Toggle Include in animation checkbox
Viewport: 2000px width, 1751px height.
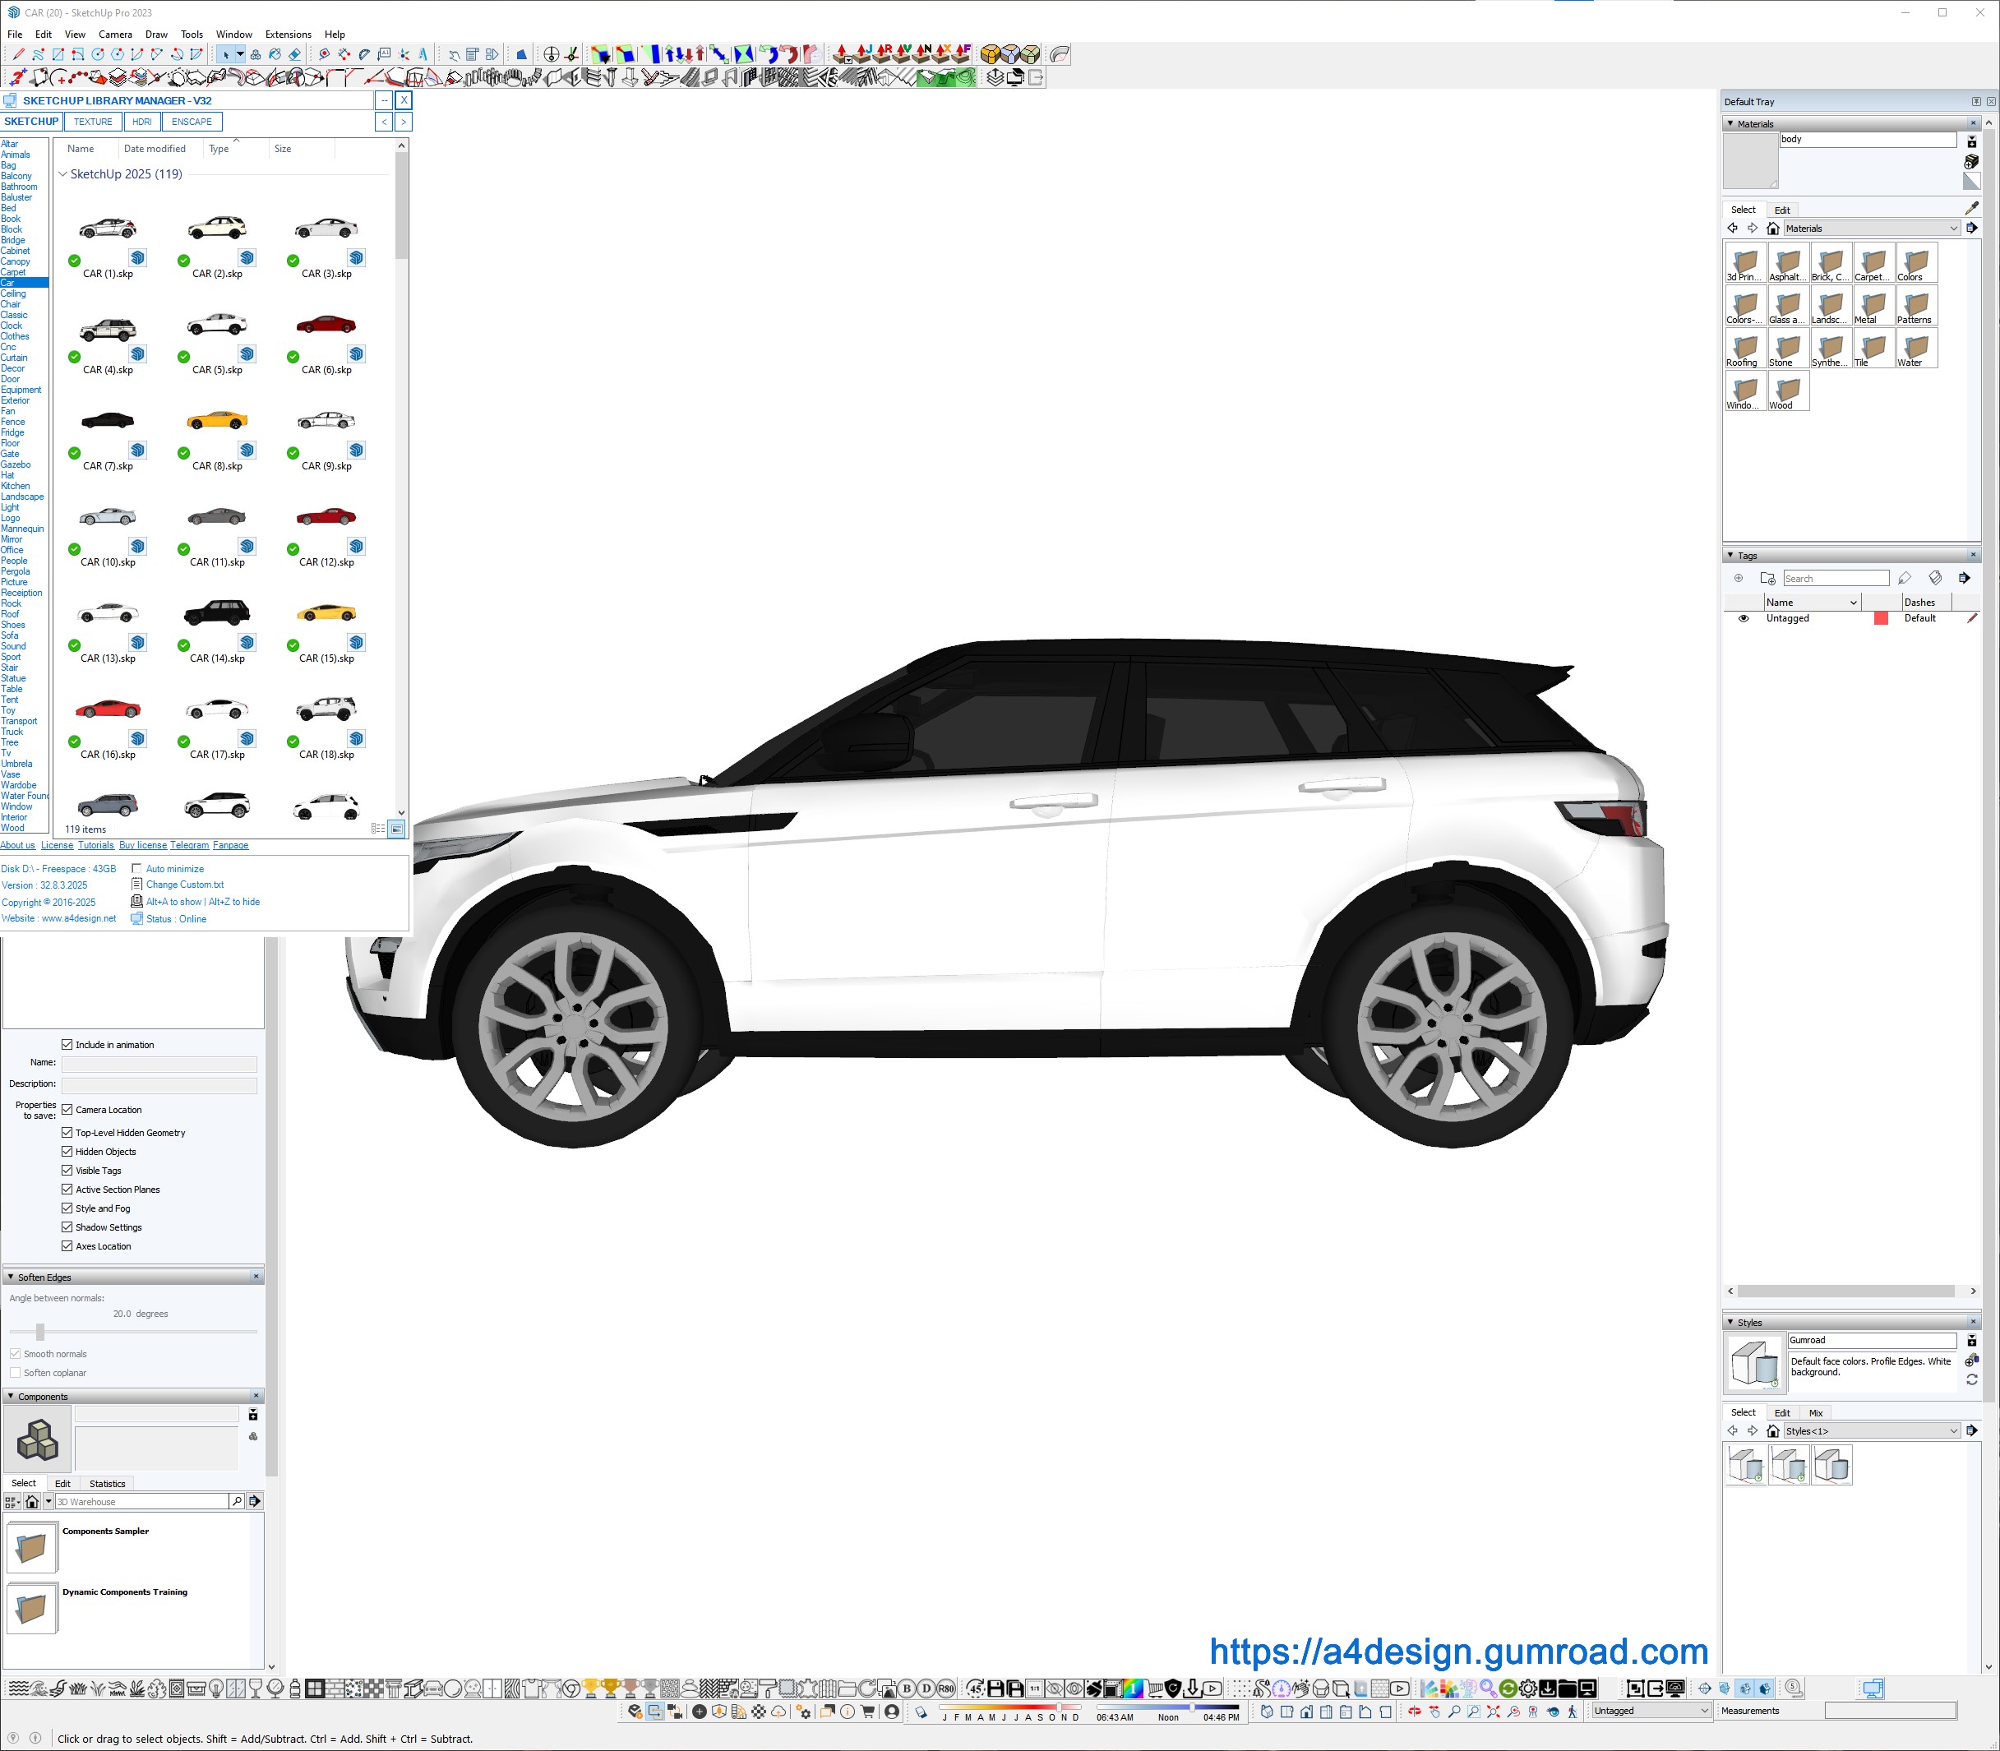67,1045
